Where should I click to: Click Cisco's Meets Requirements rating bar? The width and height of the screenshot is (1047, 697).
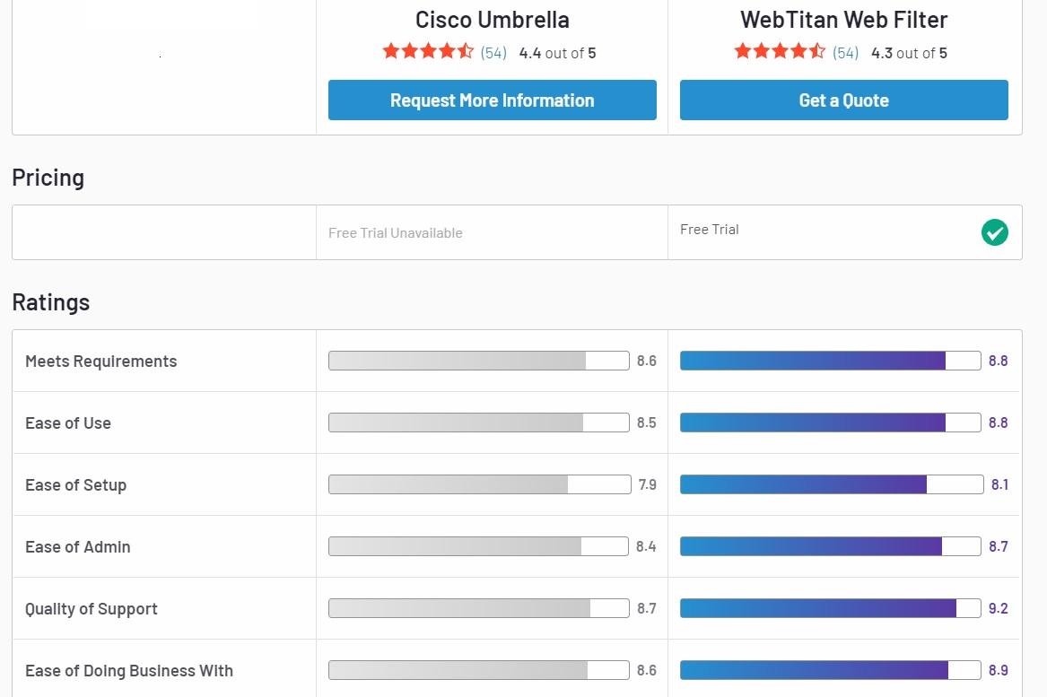click(479, 361)
